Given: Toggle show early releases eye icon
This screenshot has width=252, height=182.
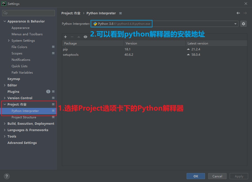Looking at the screenshot, I should point(85,37).
